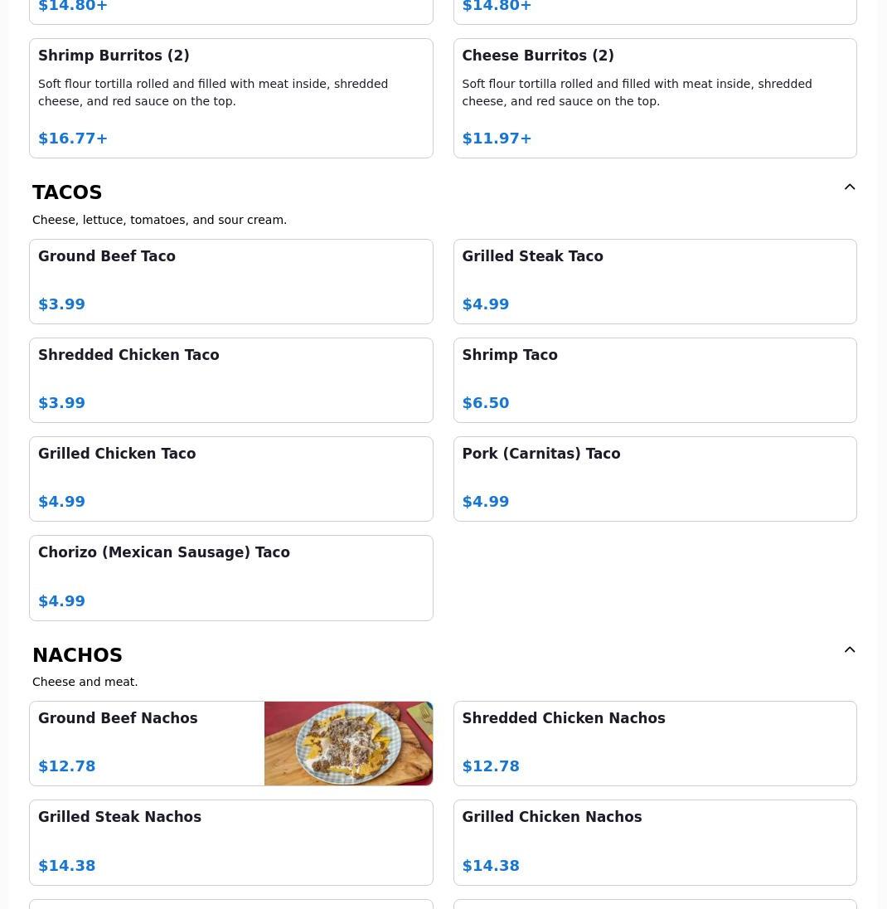Open the Shrimp Taco menu item
887x909 pixels.
655,381
